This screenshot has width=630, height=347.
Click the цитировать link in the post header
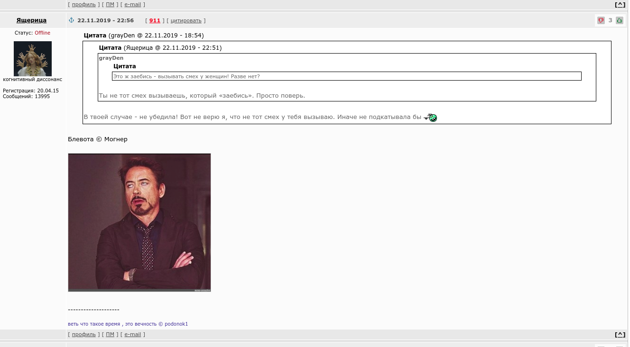point(186,20)
